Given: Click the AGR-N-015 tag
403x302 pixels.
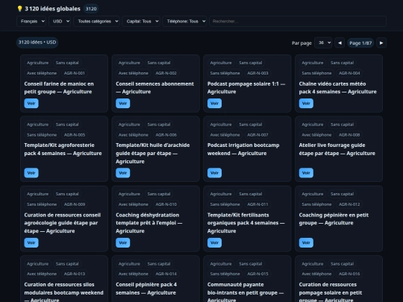Looking at the screenshot, I should pyautogui.click(x=257, y=274).
